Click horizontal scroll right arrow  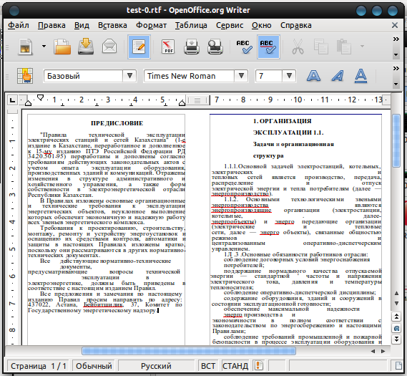(x=383, y=352)
